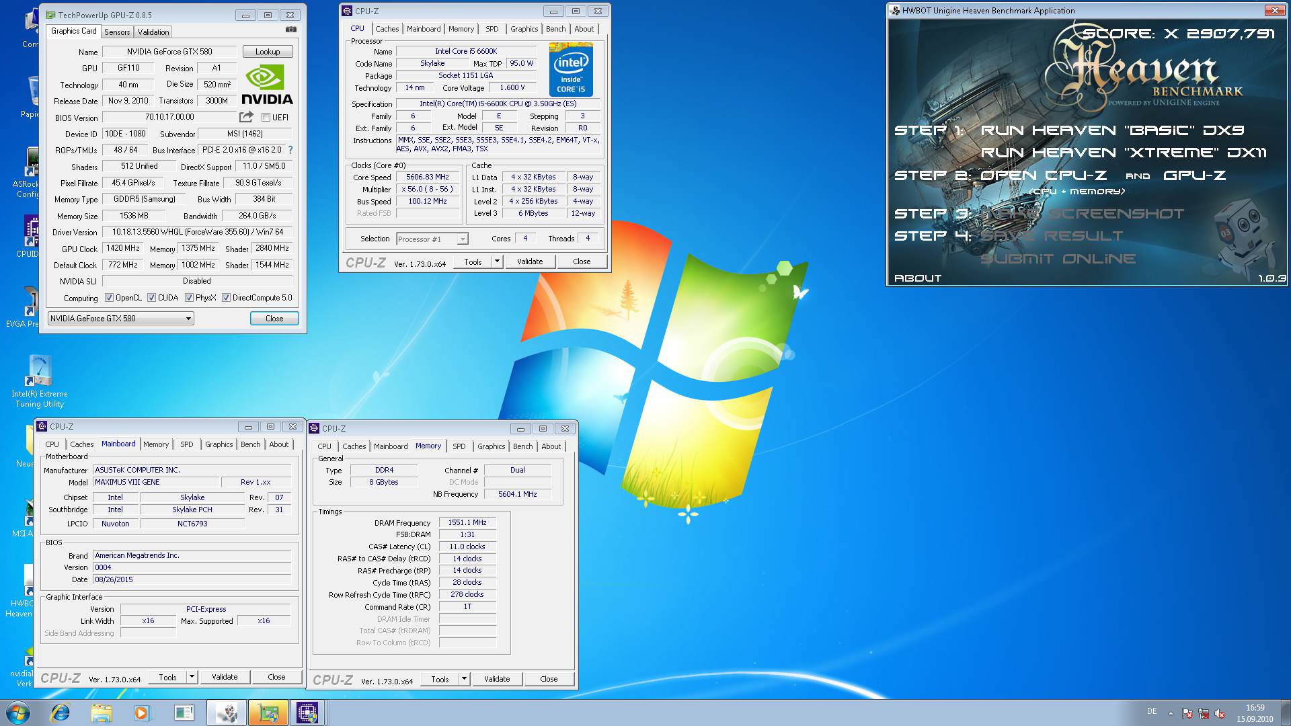Click the Action Center flag tray icon
The height and width of the screenshot is (726, 1291).
point(1187,713)
